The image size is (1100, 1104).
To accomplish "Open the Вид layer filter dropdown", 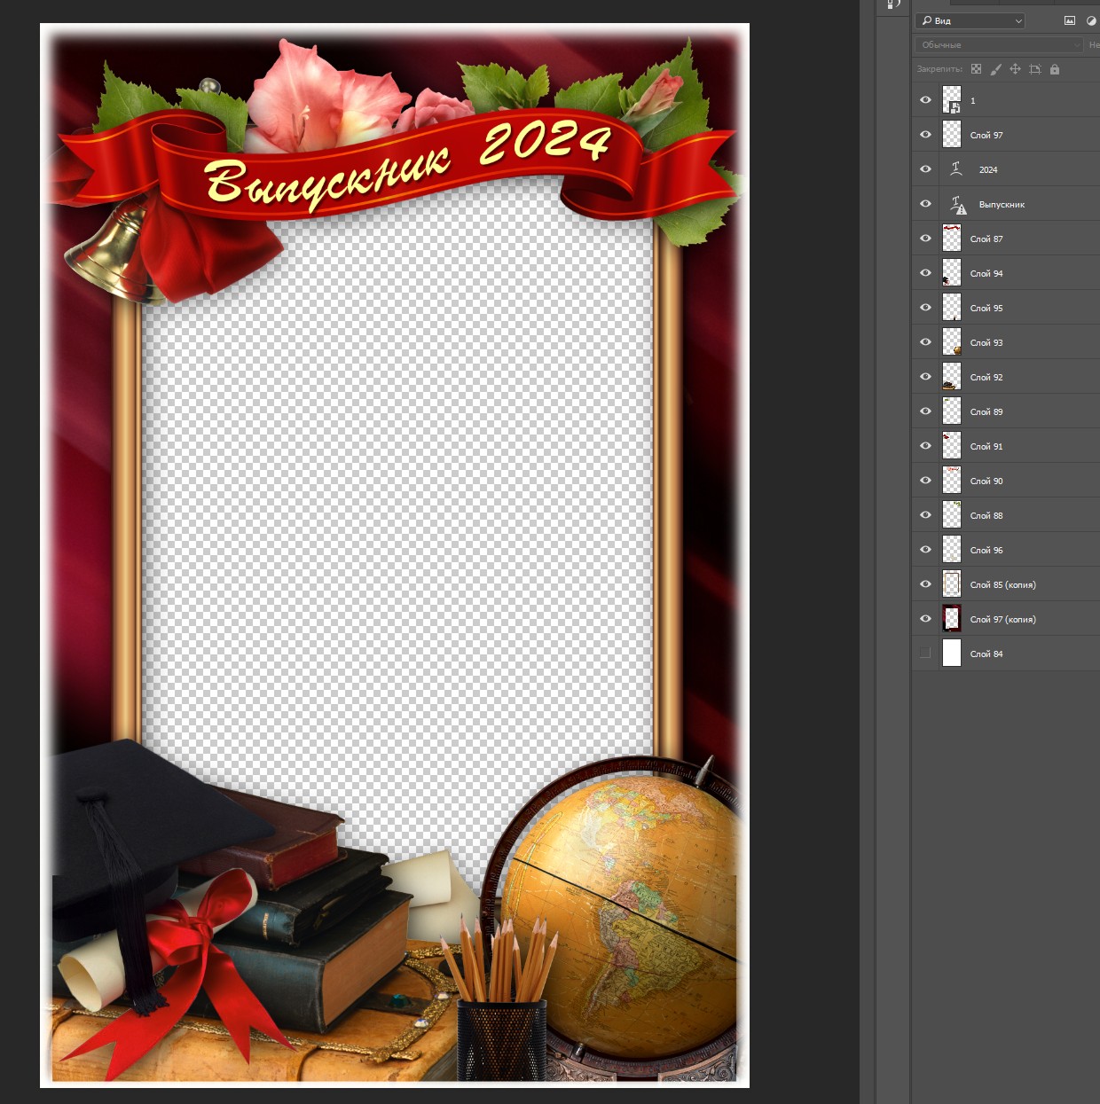I will pyautogui.click(x=970, y=20).
